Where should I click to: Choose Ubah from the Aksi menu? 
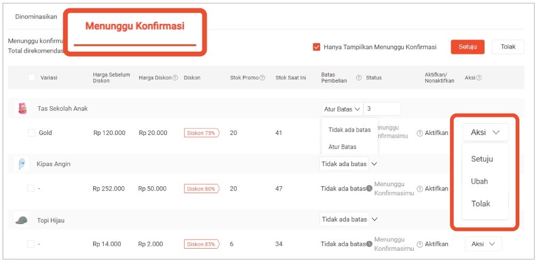click(479, 181)
